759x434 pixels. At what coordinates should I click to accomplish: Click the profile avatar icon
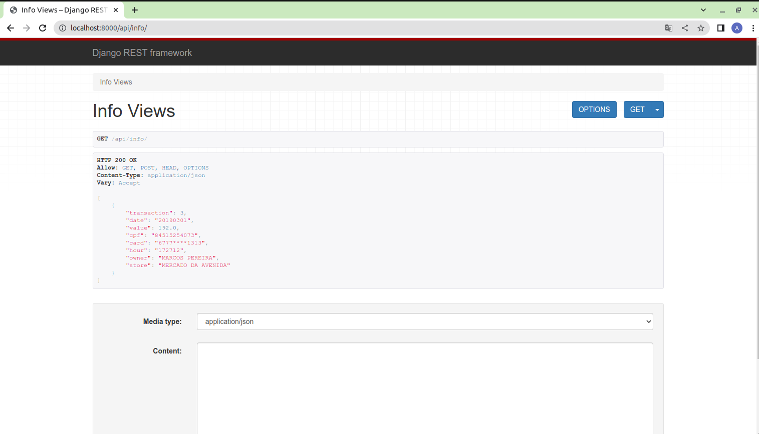pyautogui.click(x=736, y=28)
